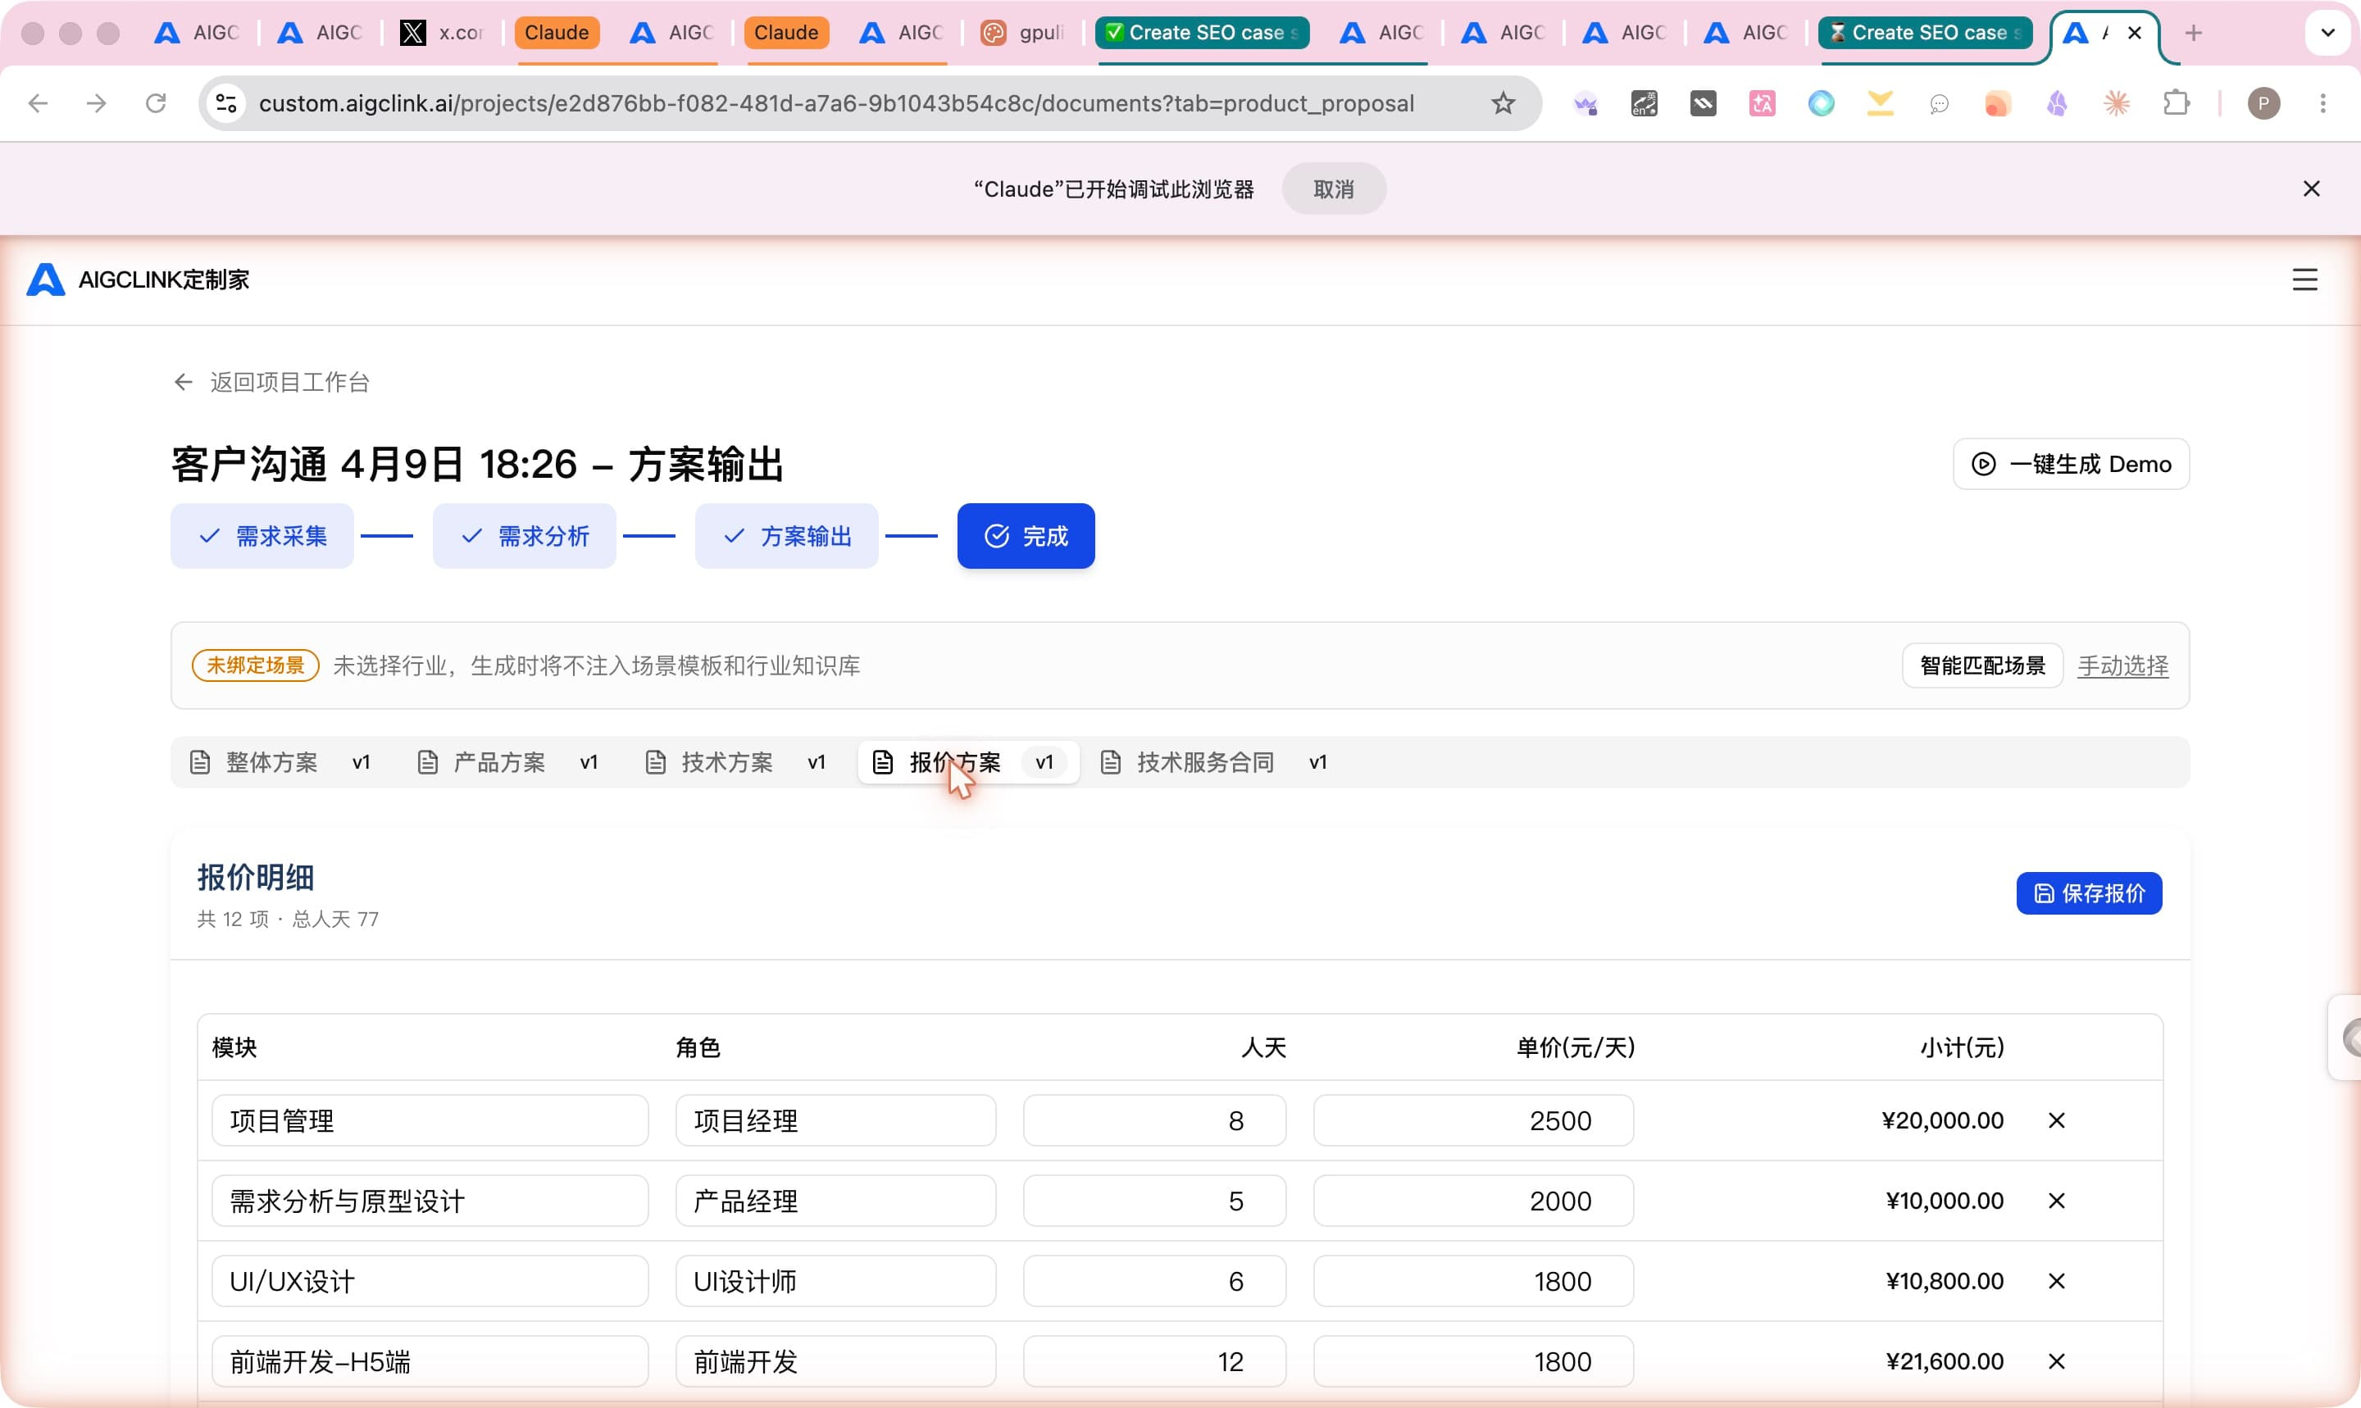This screenshot has height=1408, width=2361.
Task: Go to the 需求采集 step
Action: 262,536
